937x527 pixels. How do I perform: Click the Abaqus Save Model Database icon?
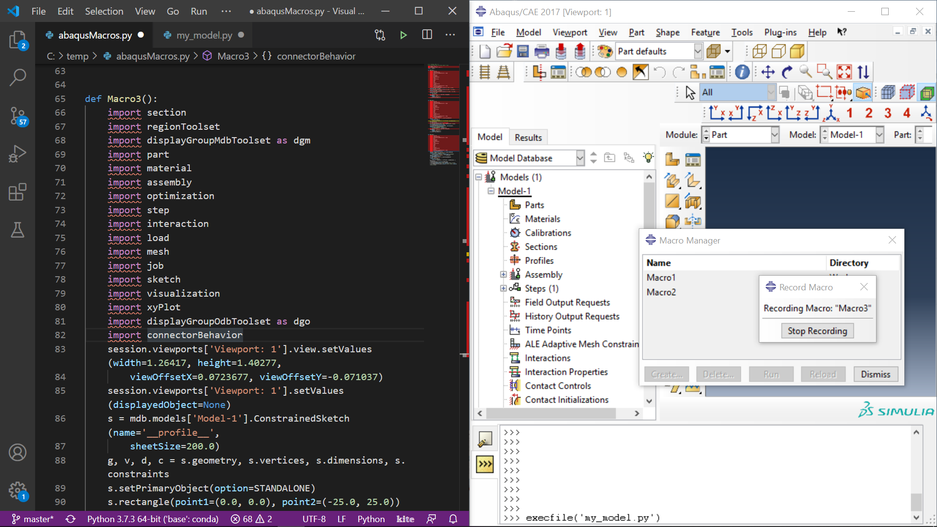[523, 51]
